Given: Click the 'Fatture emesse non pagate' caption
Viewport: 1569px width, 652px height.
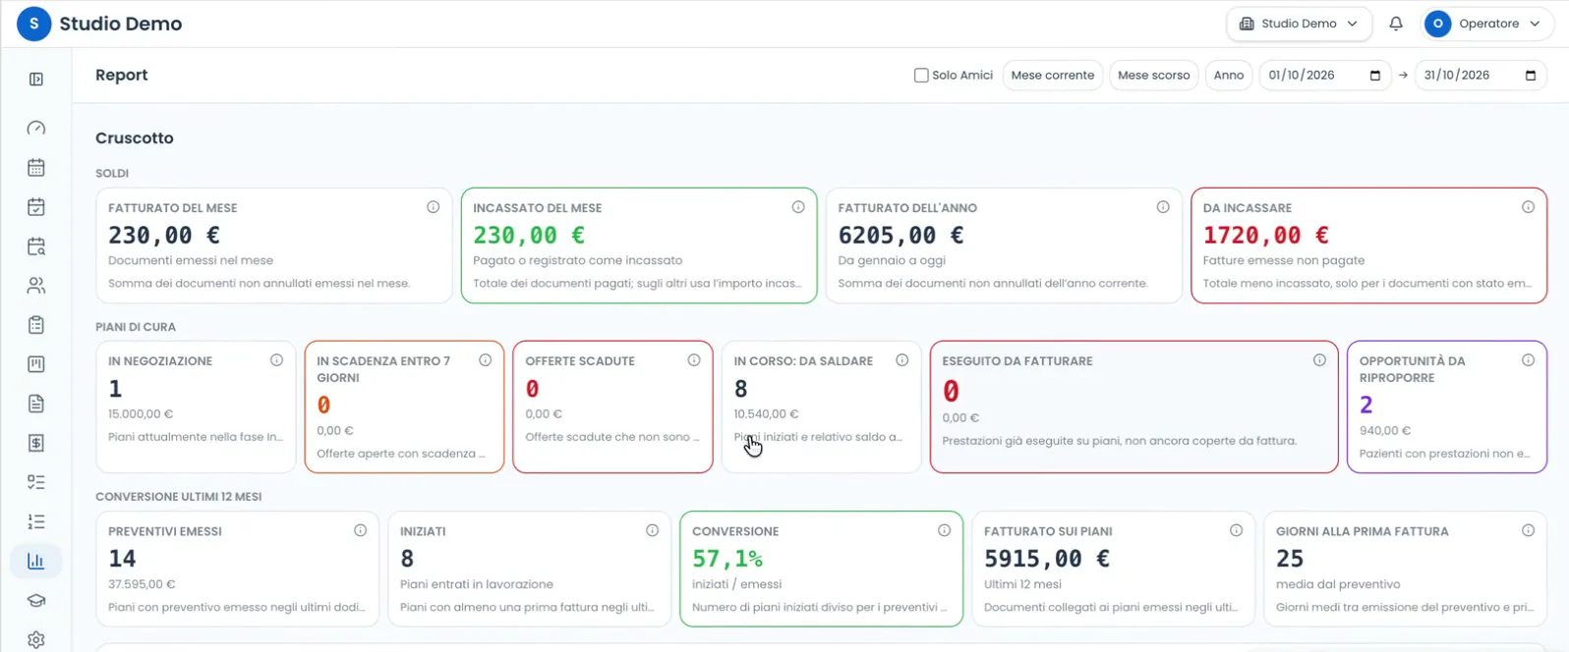Looking at the screenshot, I should click(1284, 261).
